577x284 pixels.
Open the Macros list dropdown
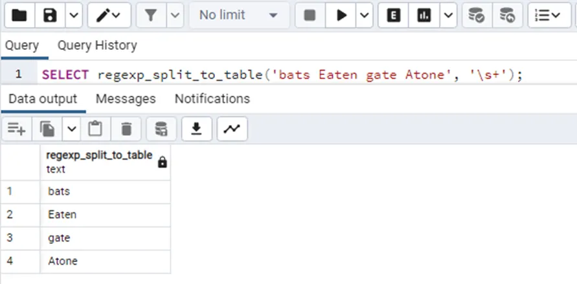(x=549, y=15)
